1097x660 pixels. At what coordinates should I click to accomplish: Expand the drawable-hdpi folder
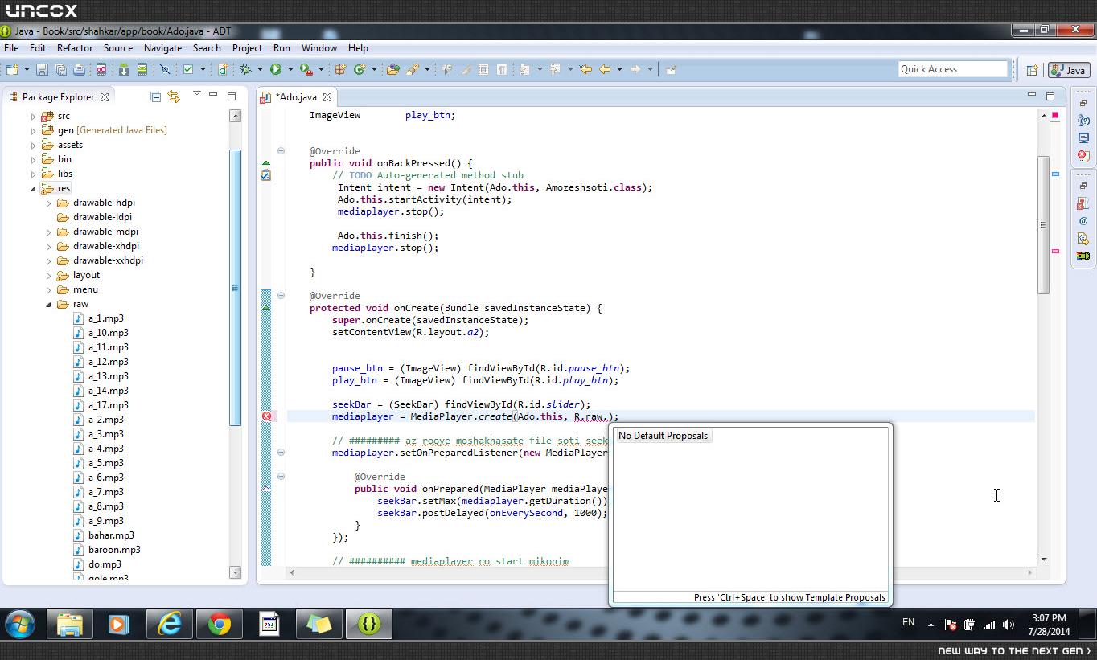pos(49,203)
